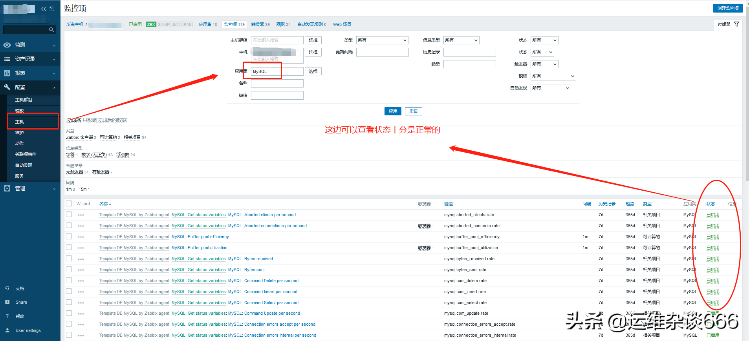This screenshot has height=341, width=749.
Task: Open menu dots for Command Insert row
Action: (x=81, y=292)
